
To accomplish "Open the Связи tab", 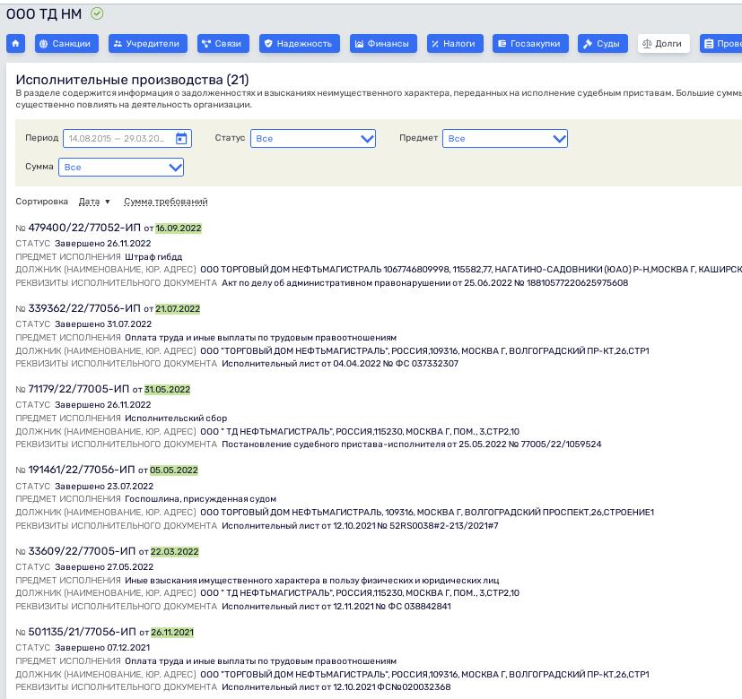I will [x=223, y=44].
